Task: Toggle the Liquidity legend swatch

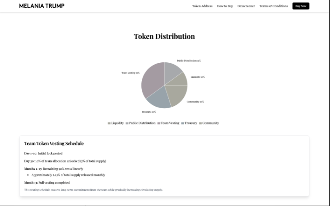Action: coord(109,123)
